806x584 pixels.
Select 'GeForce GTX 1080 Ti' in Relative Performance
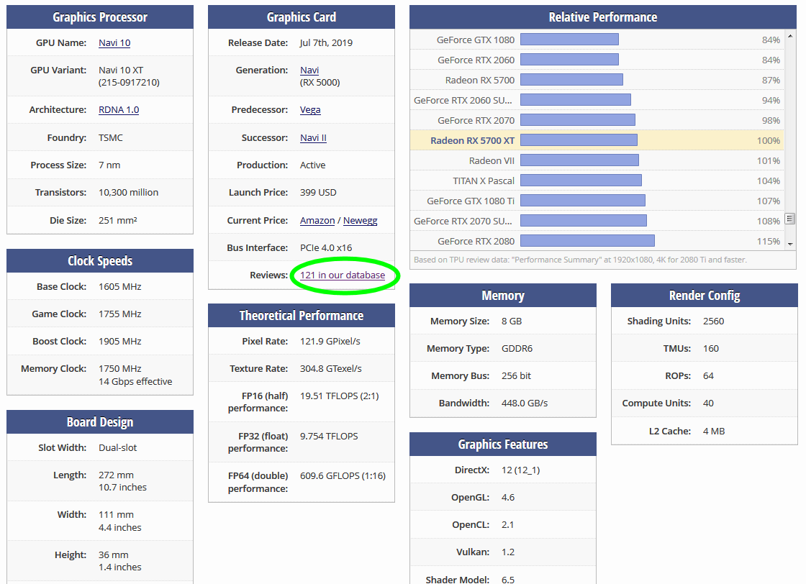tap(471, 201)
